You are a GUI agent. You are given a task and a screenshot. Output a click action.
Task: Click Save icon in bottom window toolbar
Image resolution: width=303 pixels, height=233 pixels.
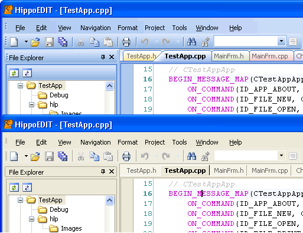pos(49,156)
